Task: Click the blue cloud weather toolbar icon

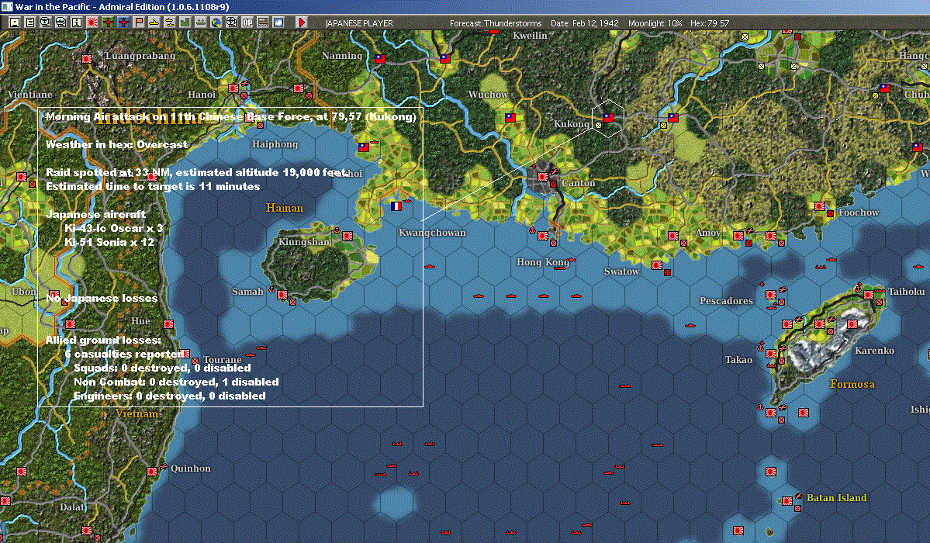Action: [278, 22]
